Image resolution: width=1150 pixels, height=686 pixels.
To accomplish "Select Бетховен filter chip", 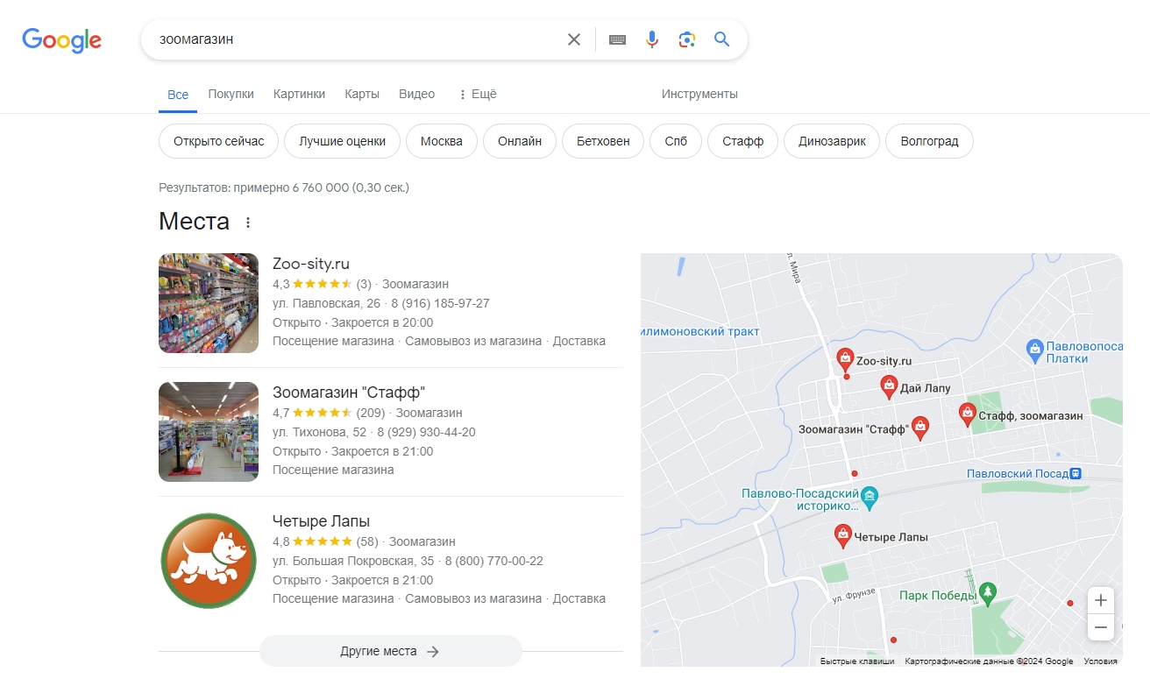I will point(603,141).
